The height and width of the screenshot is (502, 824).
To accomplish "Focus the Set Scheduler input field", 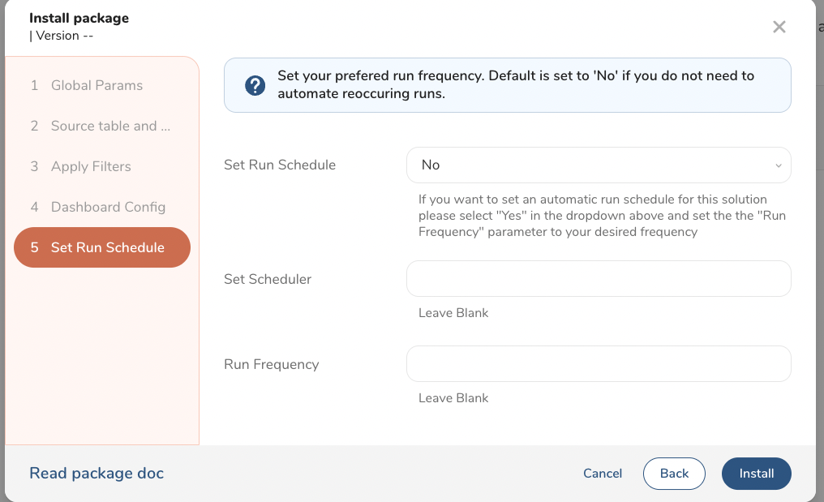I will pos(598,279).
